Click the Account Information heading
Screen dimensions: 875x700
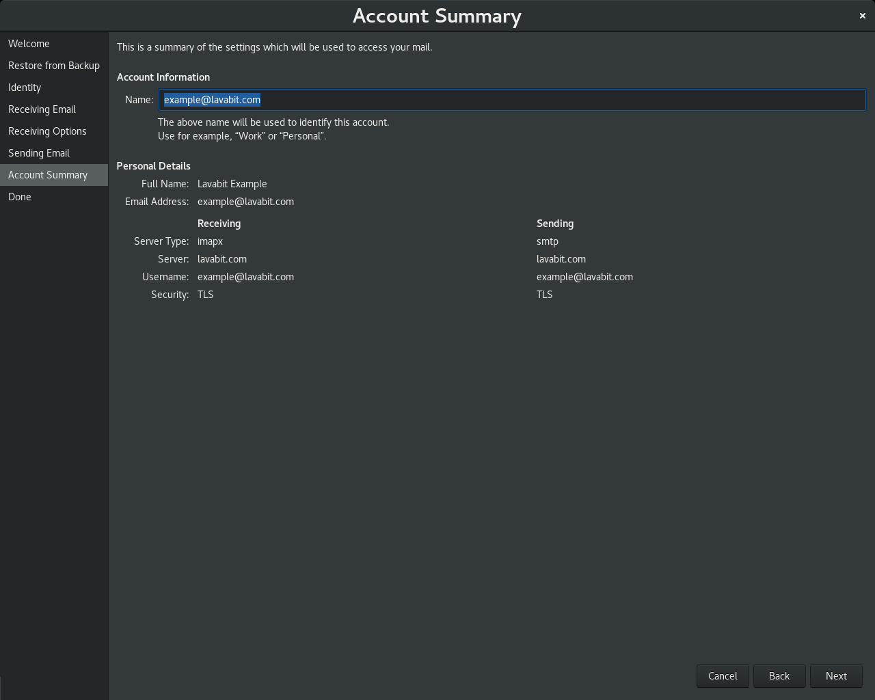(163, 77)
